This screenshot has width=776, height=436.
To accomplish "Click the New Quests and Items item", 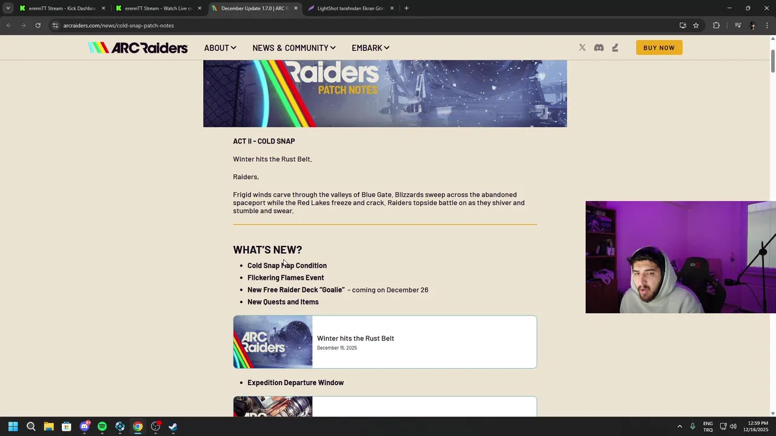I will click(283, 302).
